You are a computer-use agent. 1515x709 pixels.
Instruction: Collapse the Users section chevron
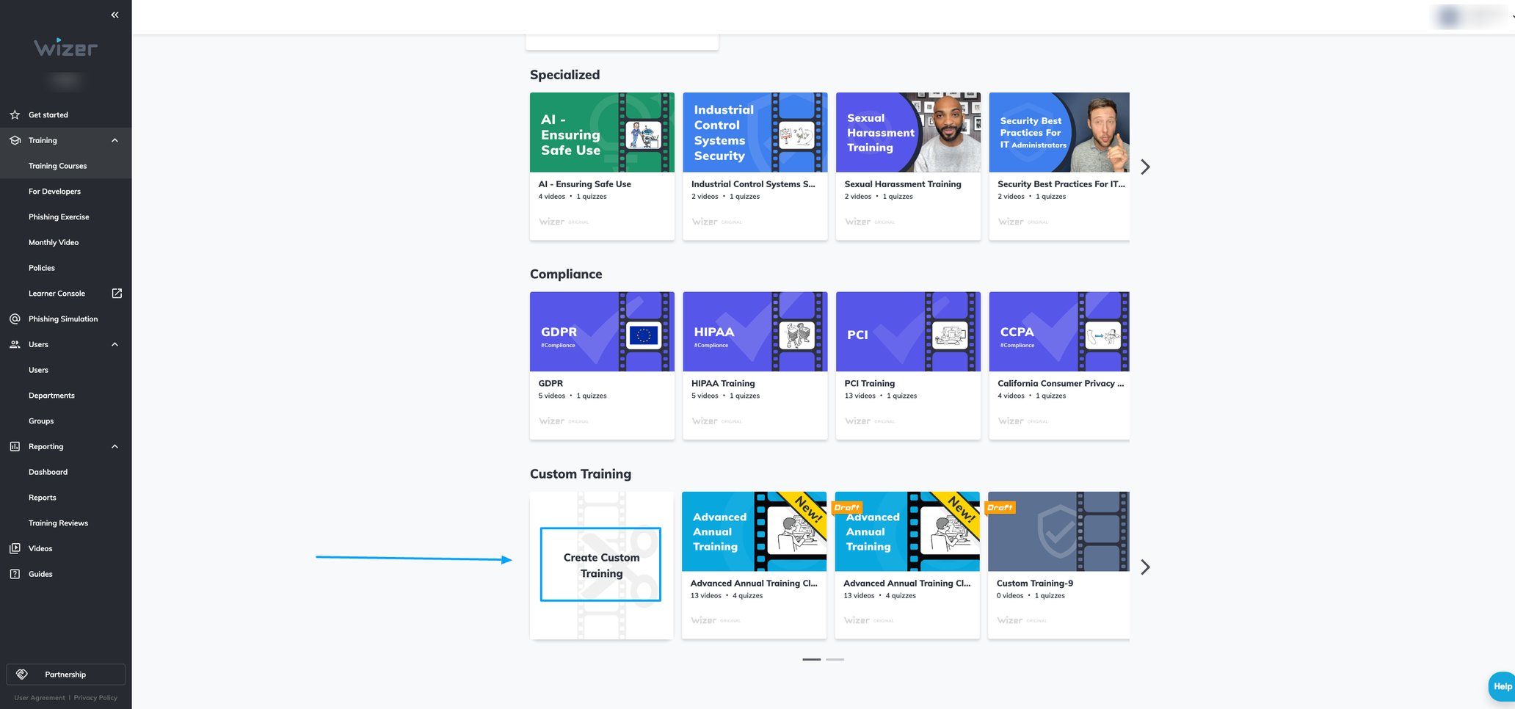click(x=115, y=344)
